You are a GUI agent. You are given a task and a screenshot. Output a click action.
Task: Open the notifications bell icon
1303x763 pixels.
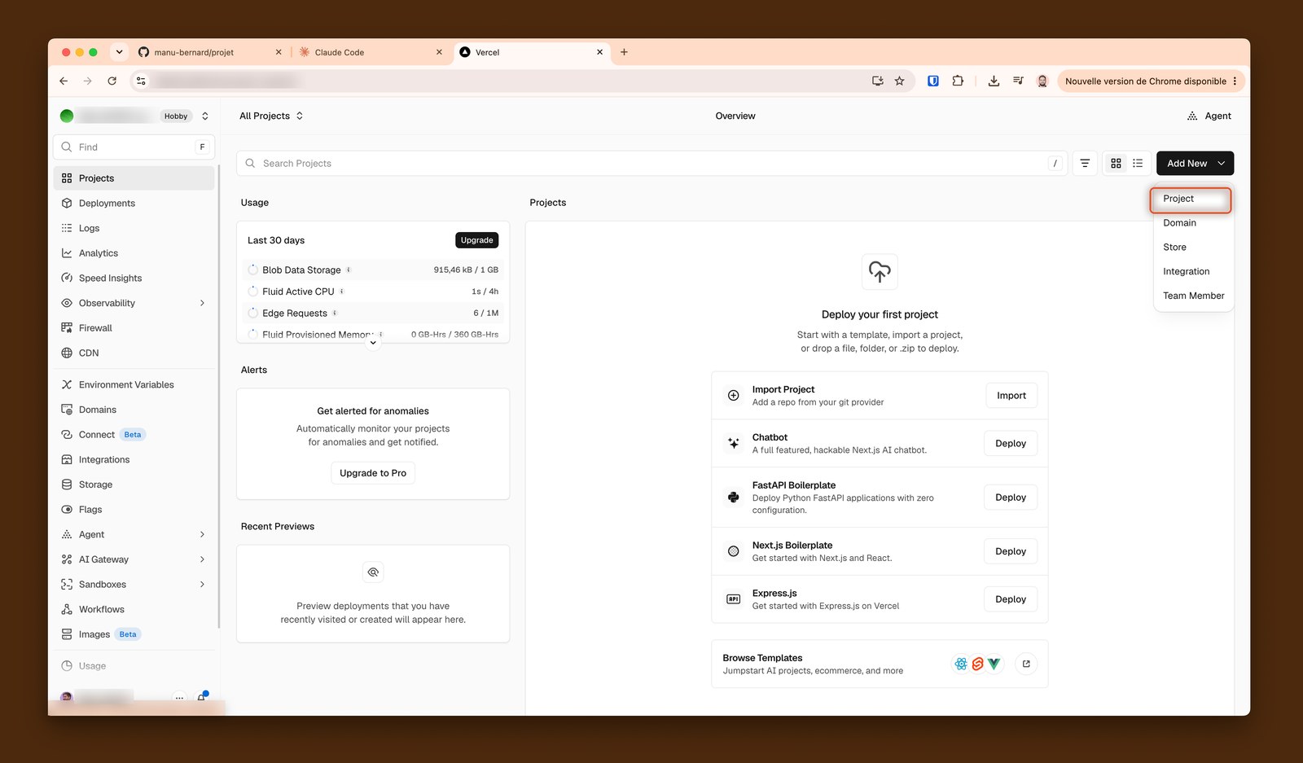coord(202,697)
